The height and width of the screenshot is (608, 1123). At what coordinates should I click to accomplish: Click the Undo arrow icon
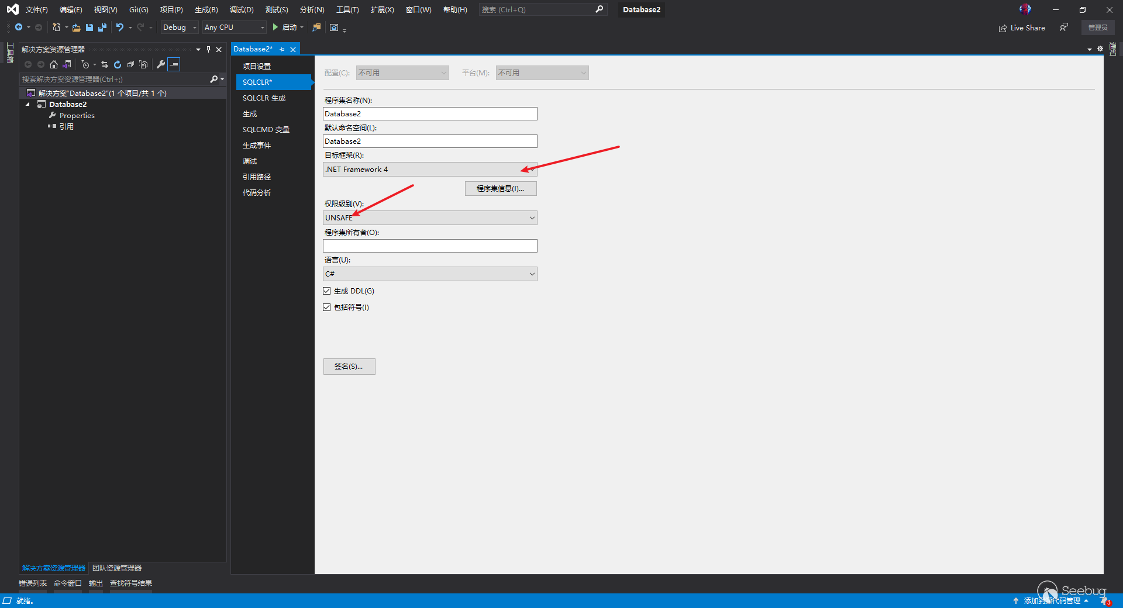119,27
